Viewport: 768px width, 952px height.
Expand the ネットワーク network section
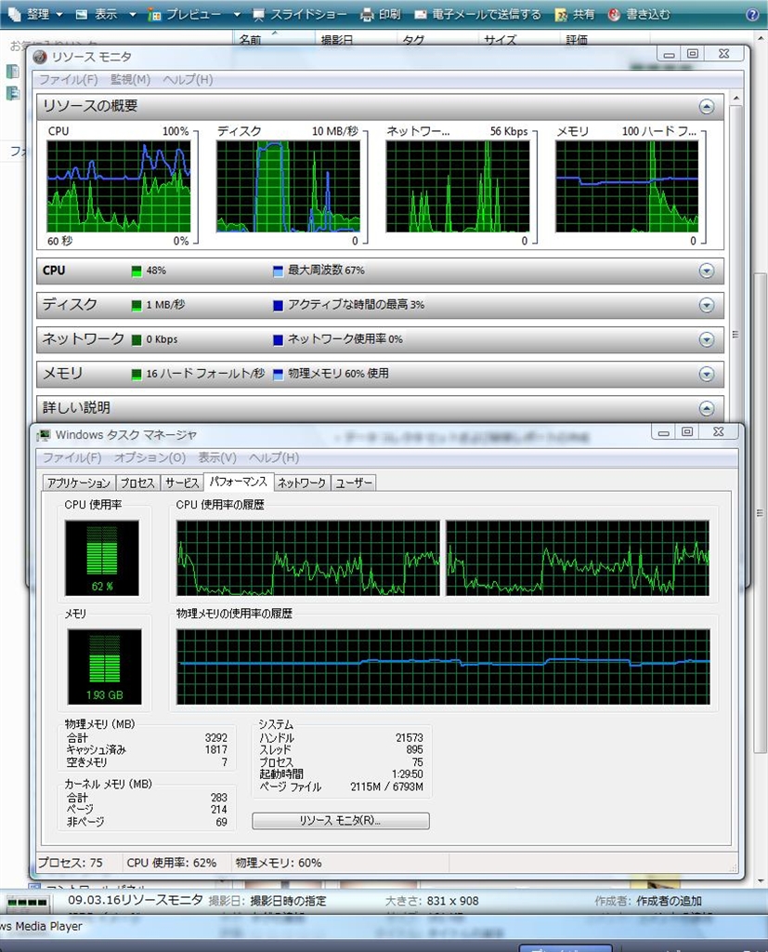(x=706, y=339)
